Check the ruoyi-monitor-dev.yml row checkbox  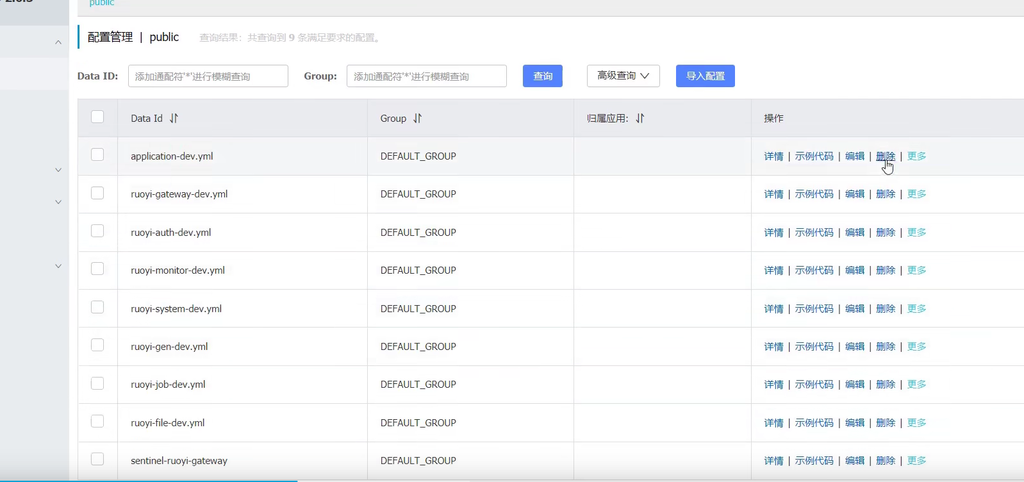click(x=97, y=269)
